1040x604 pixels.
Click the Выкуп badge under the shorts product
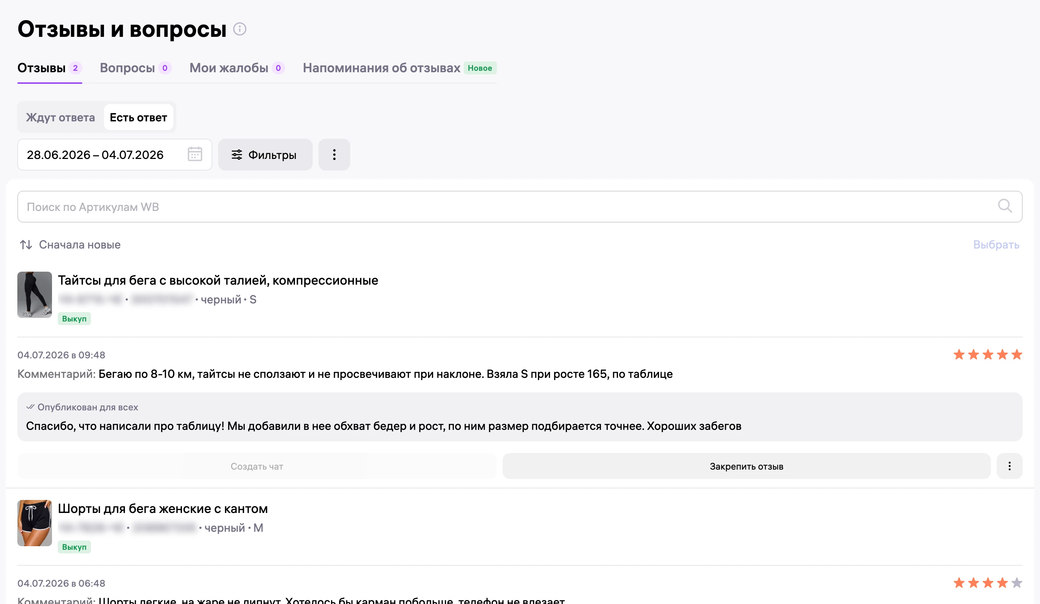[x=74, y=547]
